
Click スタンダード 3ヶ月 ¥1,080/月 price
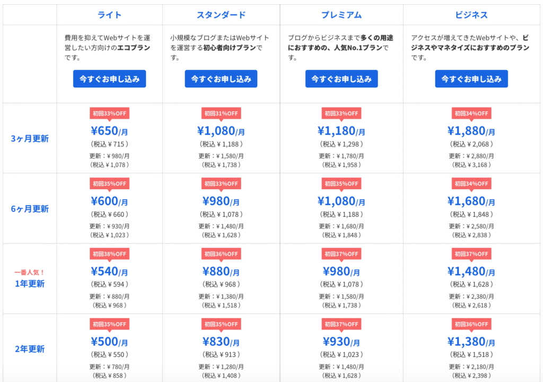[221, 131]
